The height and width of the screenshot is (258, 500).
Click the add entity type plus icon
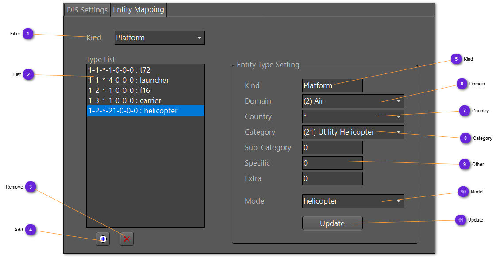click(x=103, y=239)
